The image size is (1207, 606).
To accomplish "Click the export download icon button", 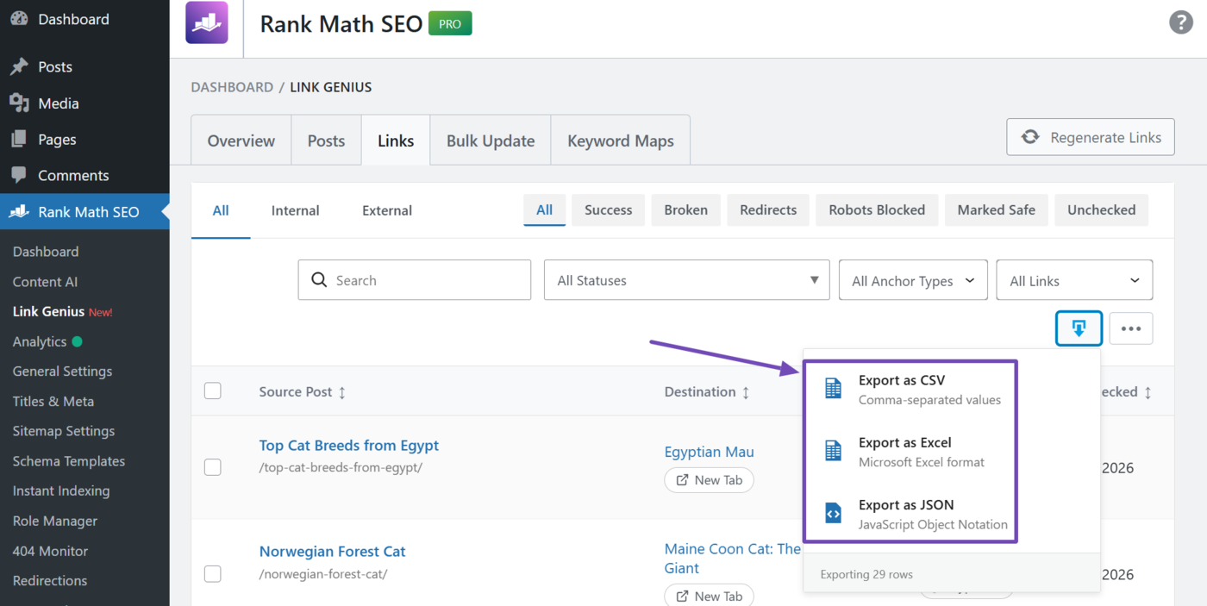I will [x=1079, y=328].
